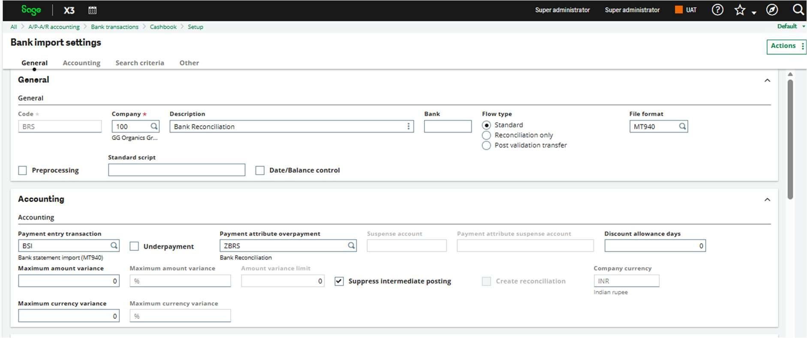Image resolution: width=807 pixels, height=338 pixels.
Task: Open File format lookup magnifier
Action: pyautogui.click(x=682, y=127)
